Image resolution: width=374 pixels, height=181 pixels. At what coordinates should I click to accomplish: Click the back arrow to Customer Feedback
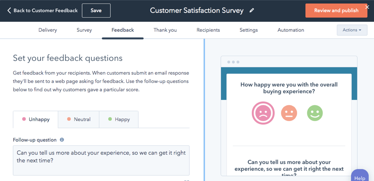pyautogui.click(x=10, y=11)
